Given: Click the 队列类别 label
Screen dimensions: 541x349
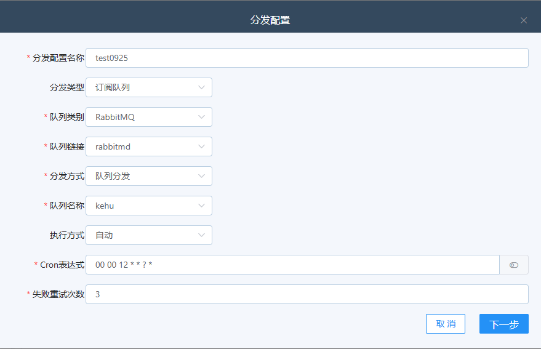Looking at the screenshot, I should coord(67,117).
